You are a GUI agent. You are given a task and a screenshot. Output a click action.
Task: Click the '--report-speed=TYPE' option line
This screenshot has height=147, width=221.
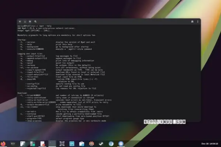(x=64, y=70)
